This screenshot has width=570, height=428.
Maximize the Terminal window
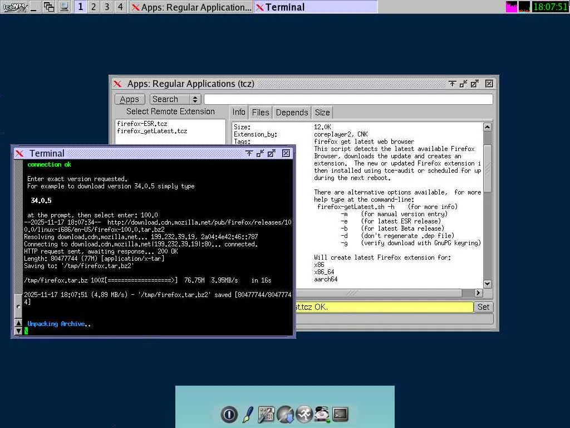pos(272,153)
